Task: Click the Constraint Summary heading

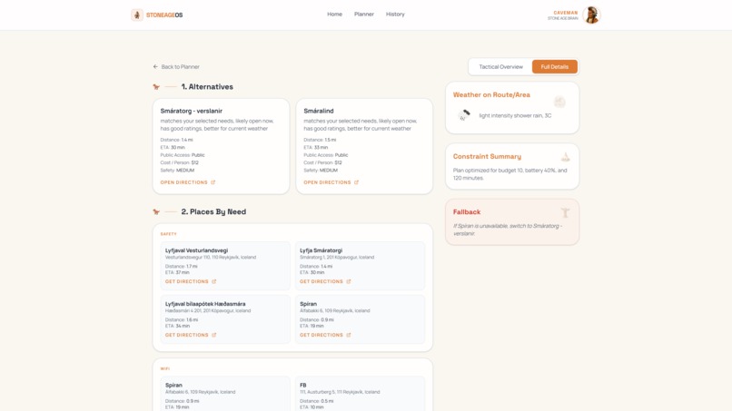Action: point(487,156)
